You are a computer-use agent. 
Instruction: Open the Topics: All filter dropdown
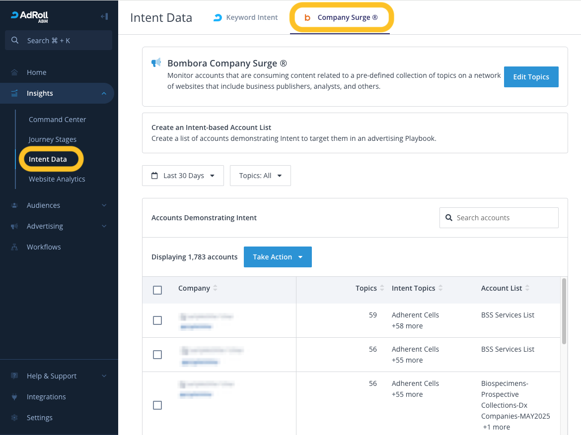(x=260, y=176)
